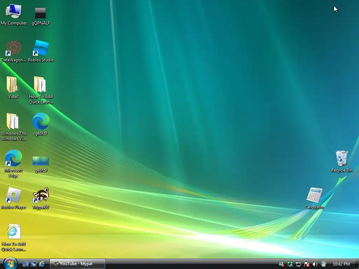Select the Calculator desktop icon
This screenshot has width=359, height=269.
pos(314,198)
